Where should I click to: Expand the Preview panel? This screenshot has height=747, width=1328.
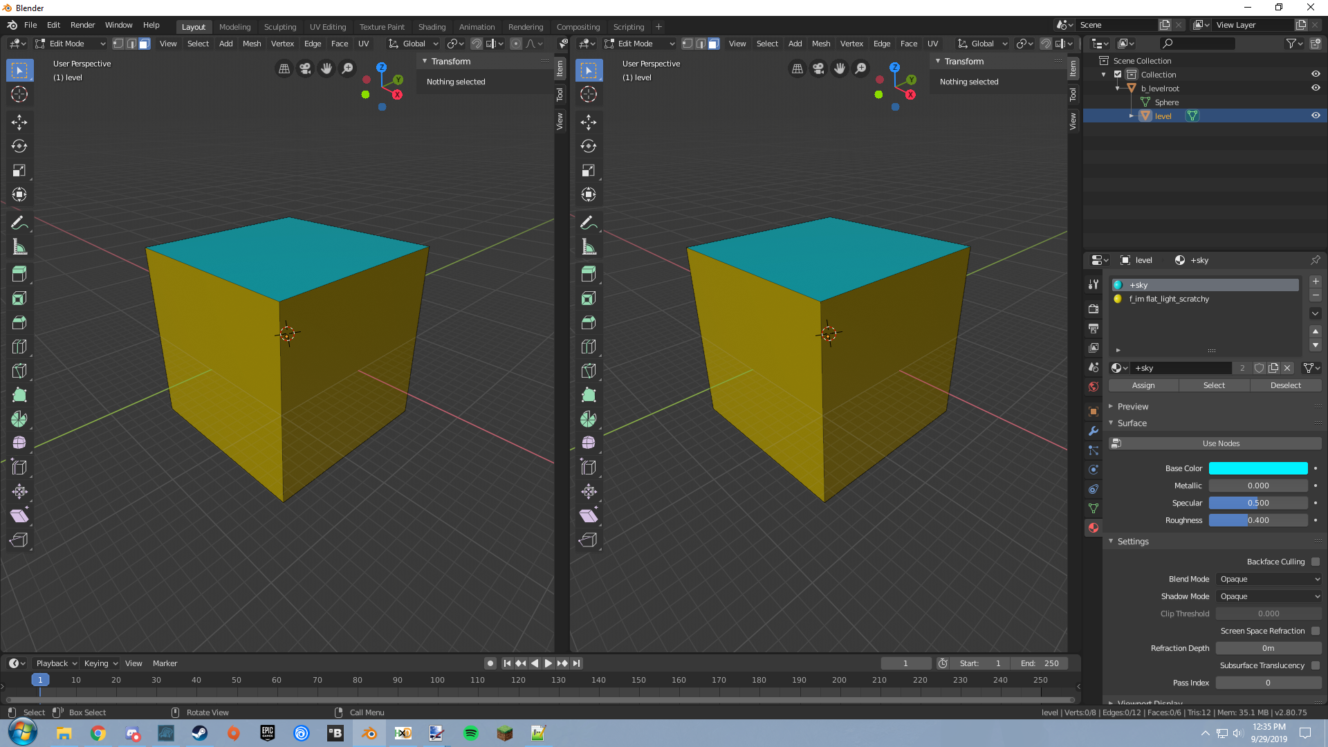[1132, 406]
